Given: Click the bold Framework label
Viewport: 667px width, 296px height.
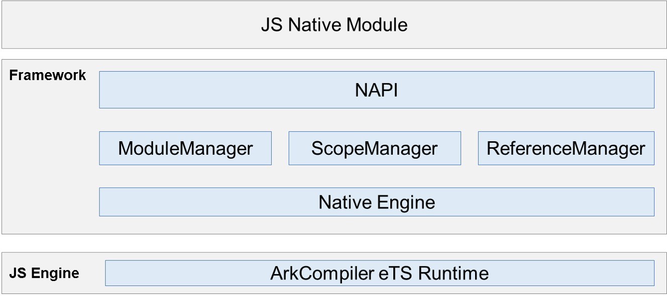Looking at the screenshot, I should [48, 76].
